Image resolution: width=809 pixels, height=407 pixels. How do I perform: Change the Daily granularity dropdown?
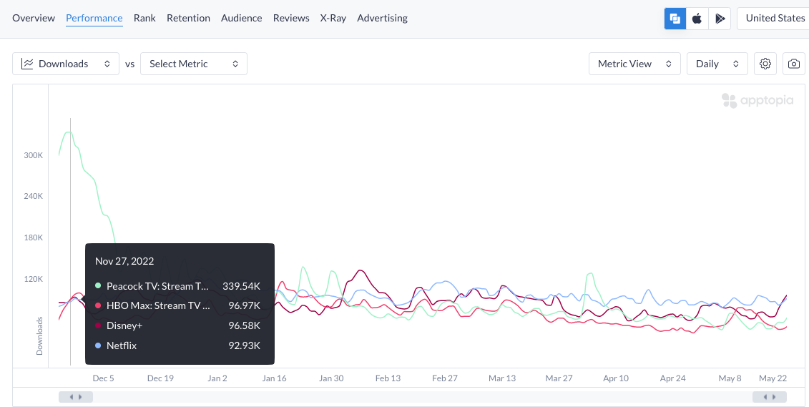coord(717,64)
